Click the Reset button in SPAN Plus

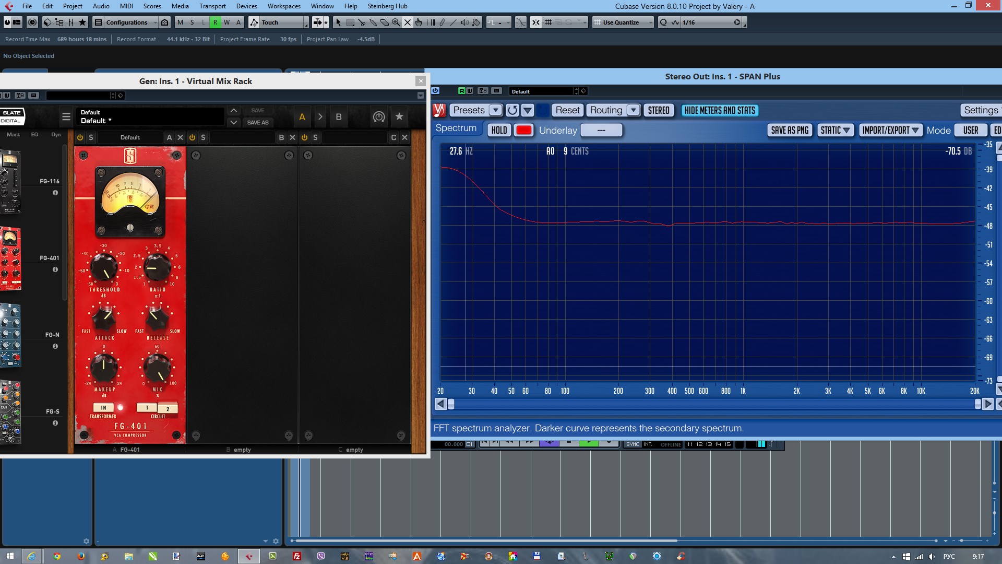click(567, 110)
